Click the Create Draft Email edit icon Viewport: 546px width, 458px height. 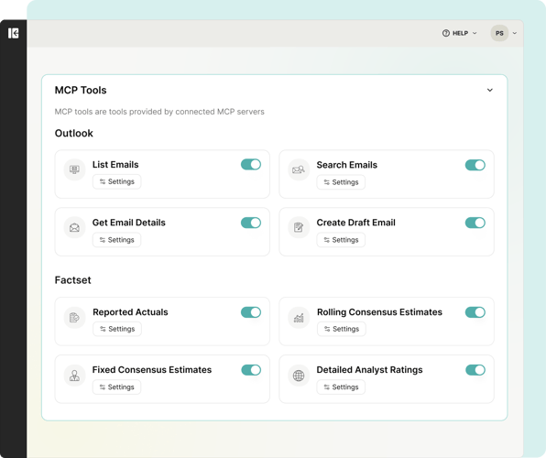(x=299, y=227)
